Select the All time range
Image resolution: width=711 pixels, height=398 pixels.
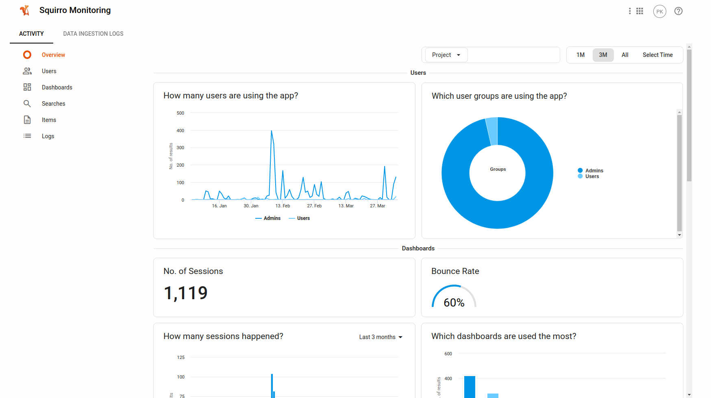(625, 55)
